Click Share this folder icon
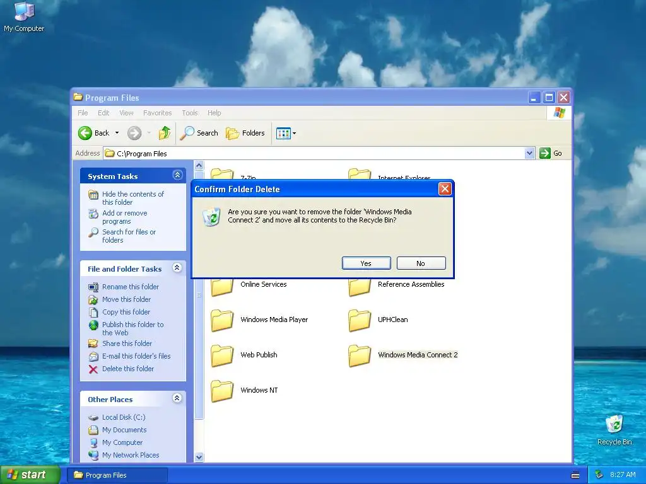The width and height of the screenshot is (646, 484). click(x=93, y=343)
